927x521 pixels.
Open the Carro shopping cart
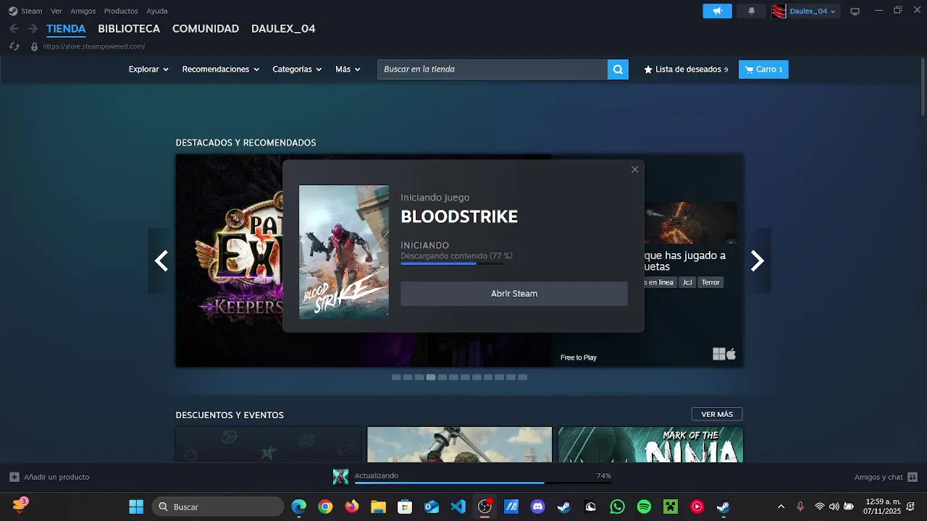(763, 69)
